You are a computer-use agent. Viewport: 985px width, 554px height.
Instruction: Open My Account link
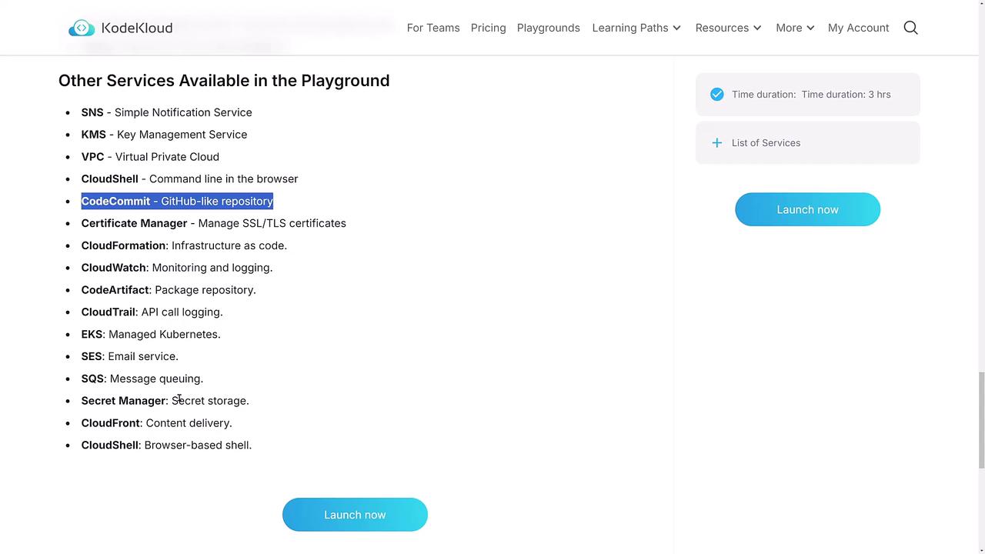tap(858, 28)
